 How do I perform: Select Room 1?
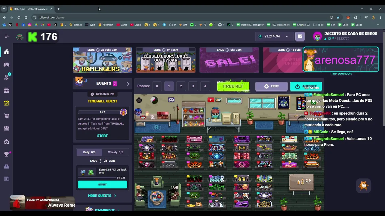[169, 86]
